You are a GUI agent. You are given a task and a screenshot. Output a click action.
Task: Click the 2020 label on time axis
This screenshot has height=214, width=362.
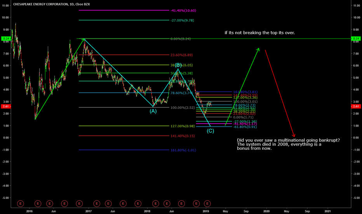[x=266, y=211]
